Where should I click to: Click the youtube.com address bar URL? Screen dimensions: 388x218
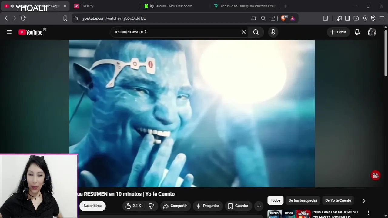114,18
